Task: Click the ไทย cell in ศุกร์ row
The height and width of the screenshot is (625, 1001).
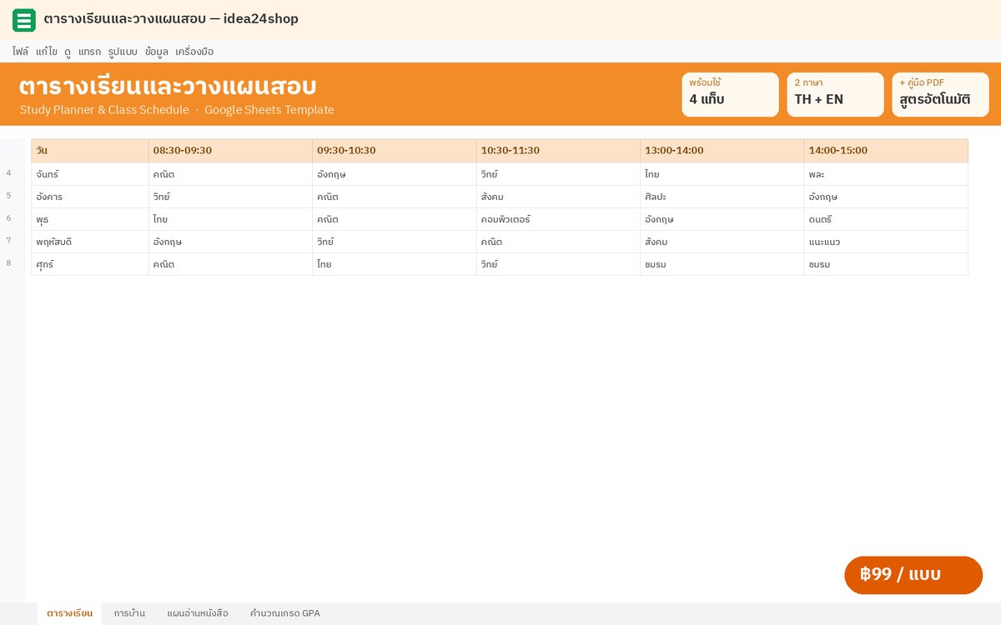Action: click(x=395, y=264)
